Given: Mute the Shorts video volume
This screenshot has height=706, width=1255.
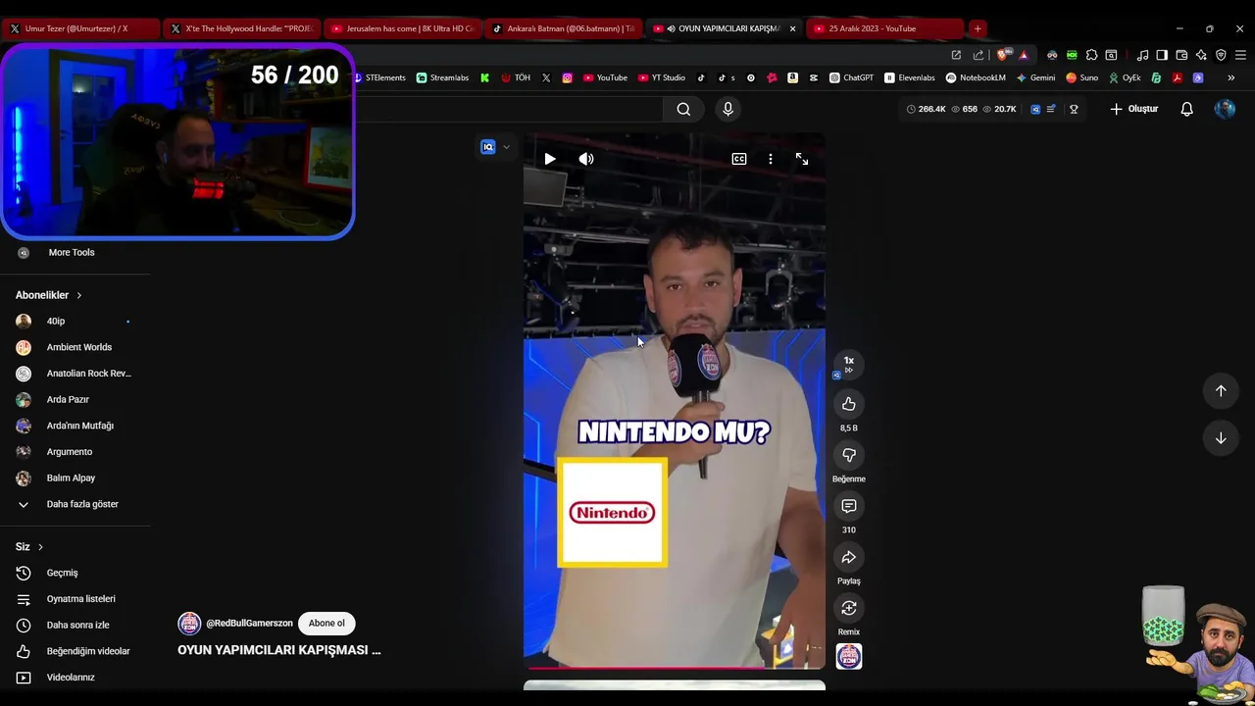Looking at the screenshot, I should (586, 159).
